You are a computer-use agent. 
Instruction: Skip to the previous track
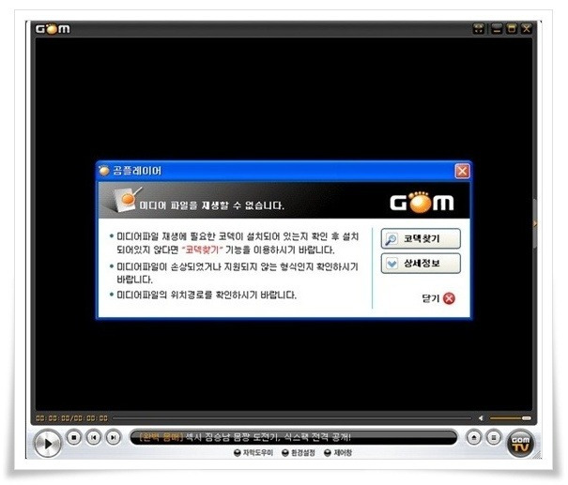pyautogui.click(x=94, y=437)
